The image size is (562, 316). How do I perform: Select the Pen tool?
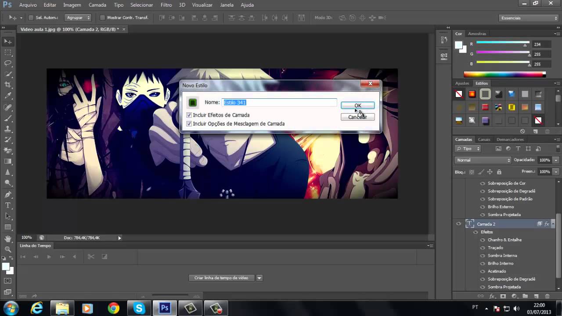[8, 194]
